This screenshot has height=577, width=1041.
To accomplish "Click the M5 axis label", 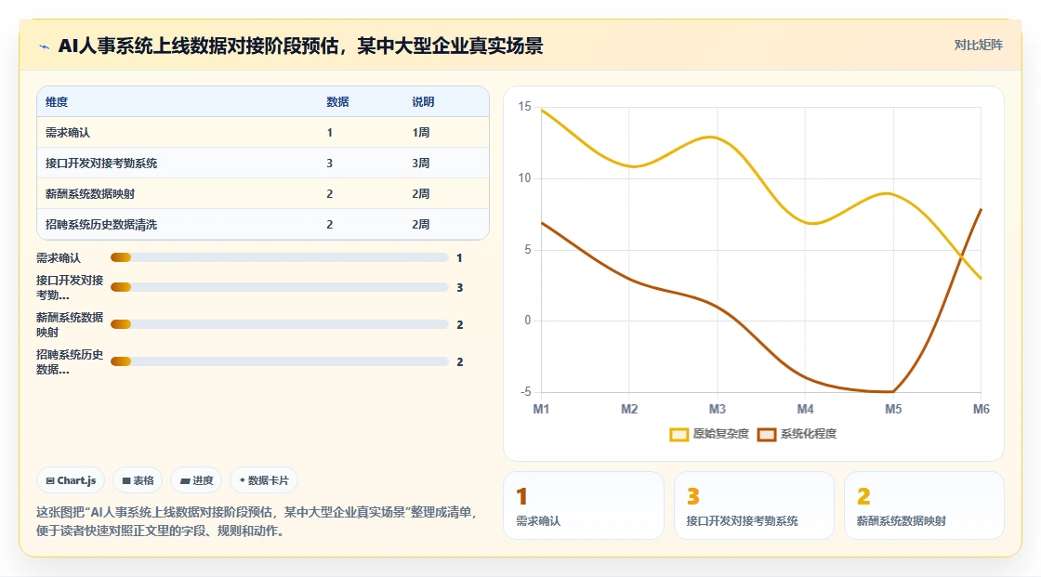I will click(893, 409).
